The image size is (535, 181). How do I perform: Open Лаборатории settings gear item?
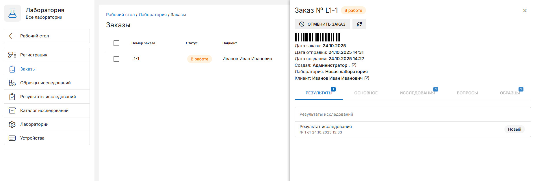tap(34, 124)
